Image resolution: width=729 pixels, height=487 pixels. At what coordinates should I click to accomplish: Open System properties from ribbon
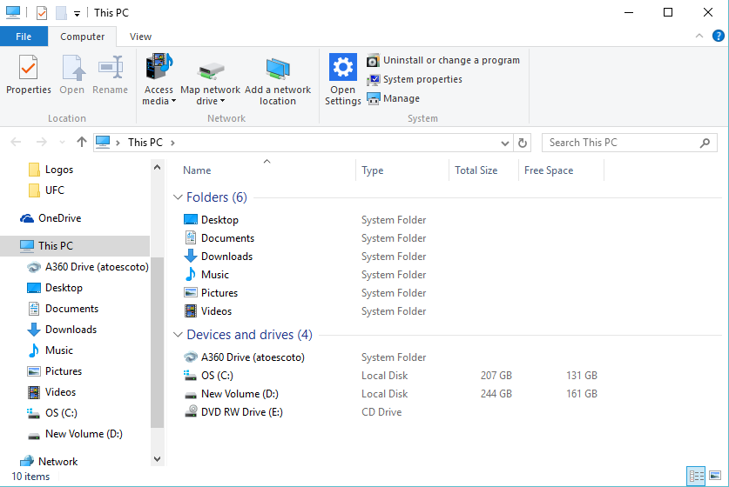click(415, 79)
